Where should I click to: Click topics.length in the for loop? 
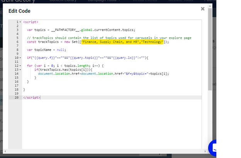[x=76, y=66]
